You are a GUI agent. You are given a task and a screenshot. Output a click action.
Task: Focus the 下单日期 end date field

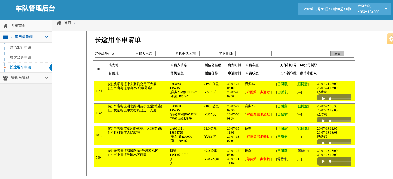point(263,54)
